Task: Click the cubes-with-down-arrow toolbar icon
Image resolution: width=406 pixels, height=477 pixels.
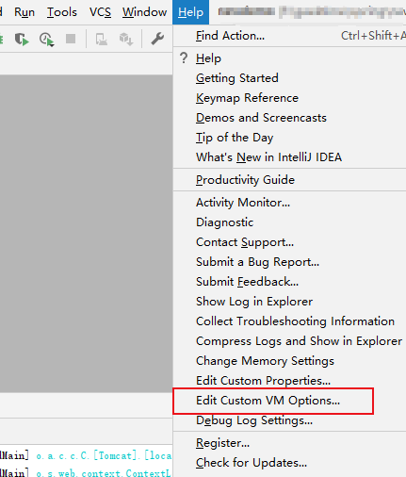Action: tap(126, 40)
